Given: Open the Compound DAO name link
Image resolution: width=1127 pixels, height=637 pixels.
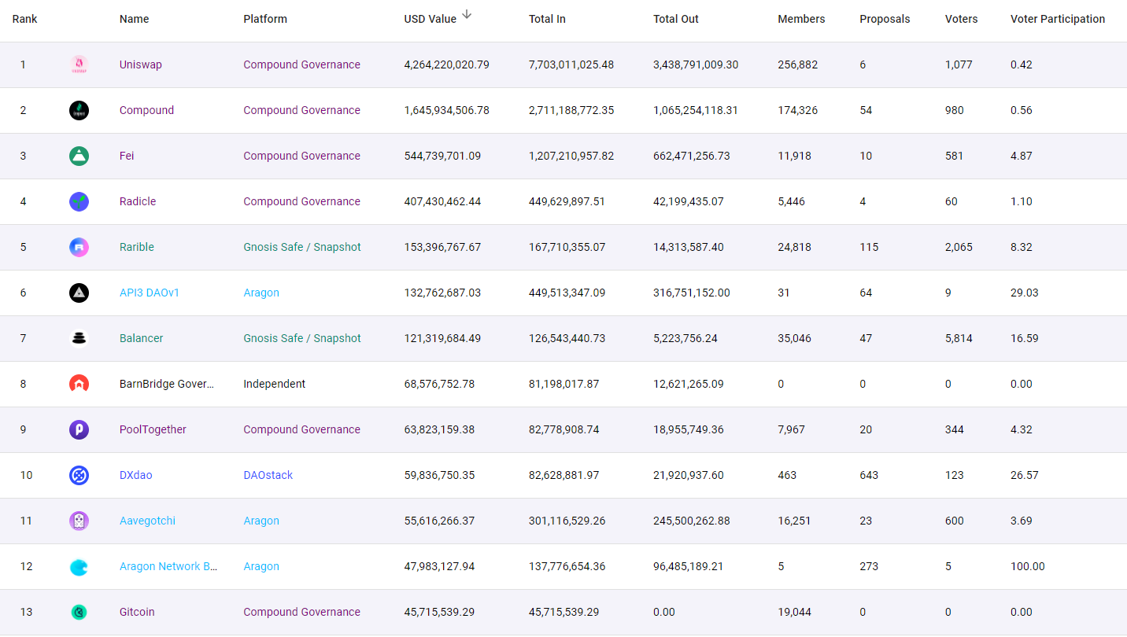Looking at the screenshot, I should tap(146, 110).
